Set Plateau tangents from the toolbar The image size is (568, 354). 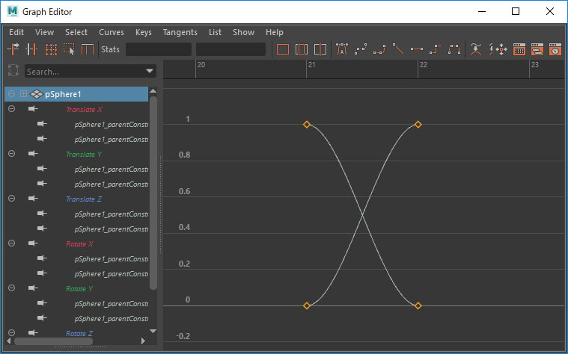pyautogui.click(x=454, y=49)
